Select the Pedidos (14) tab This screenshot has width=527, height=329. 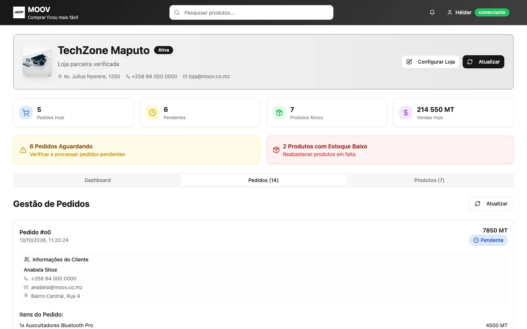click(263, 180)
